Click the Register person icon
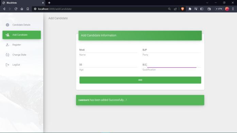 [7, 45]
